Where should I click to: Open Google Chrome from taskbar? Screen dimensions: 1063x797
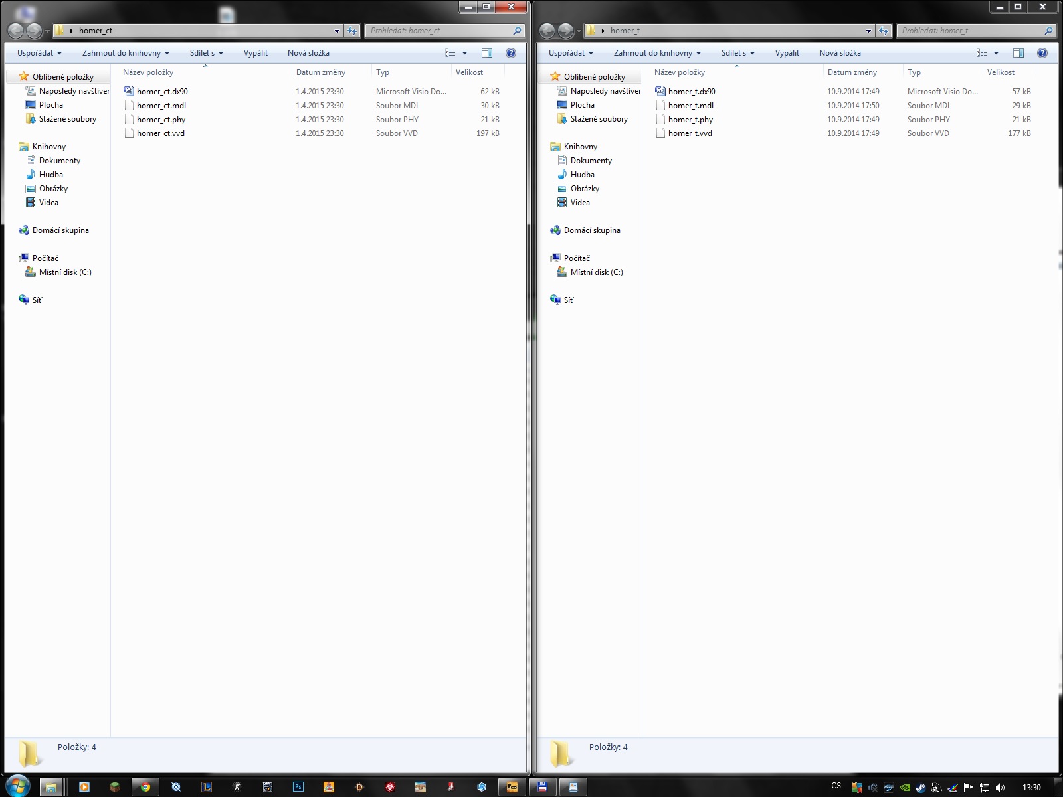tap(145, 787)
